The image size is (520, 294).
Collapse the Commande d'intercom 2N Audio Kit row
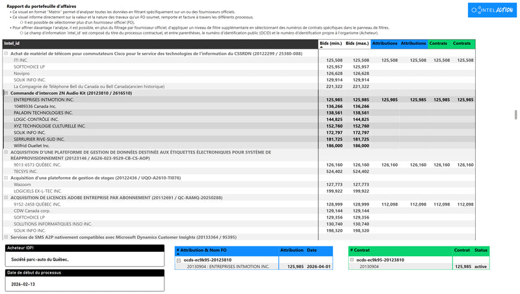tap(6, 93)
